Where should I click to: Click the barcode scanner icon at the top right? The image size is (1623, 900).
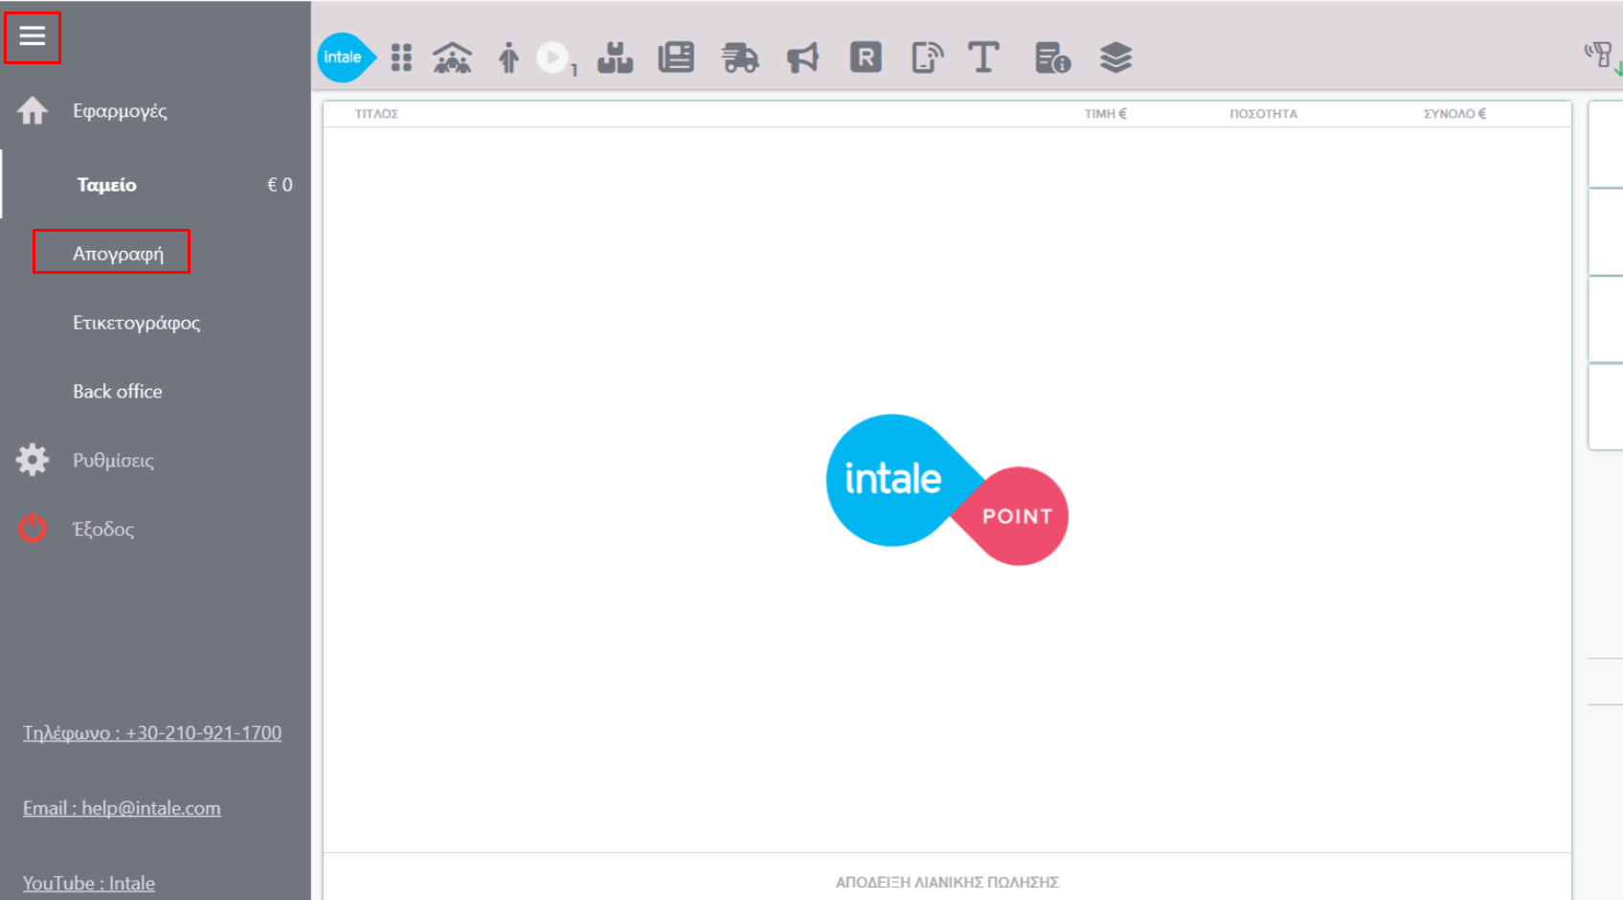(1601, 56)
